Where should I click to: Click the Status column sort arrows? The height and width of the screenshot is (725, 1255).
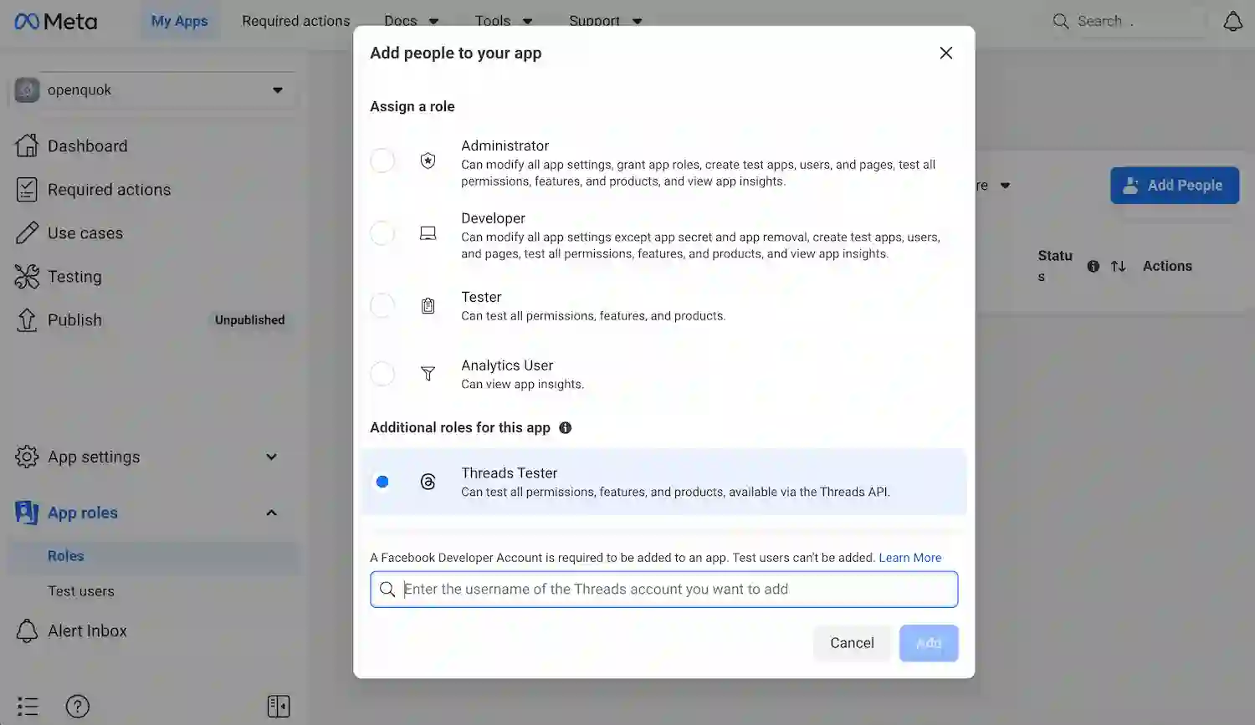[1118, 266]
